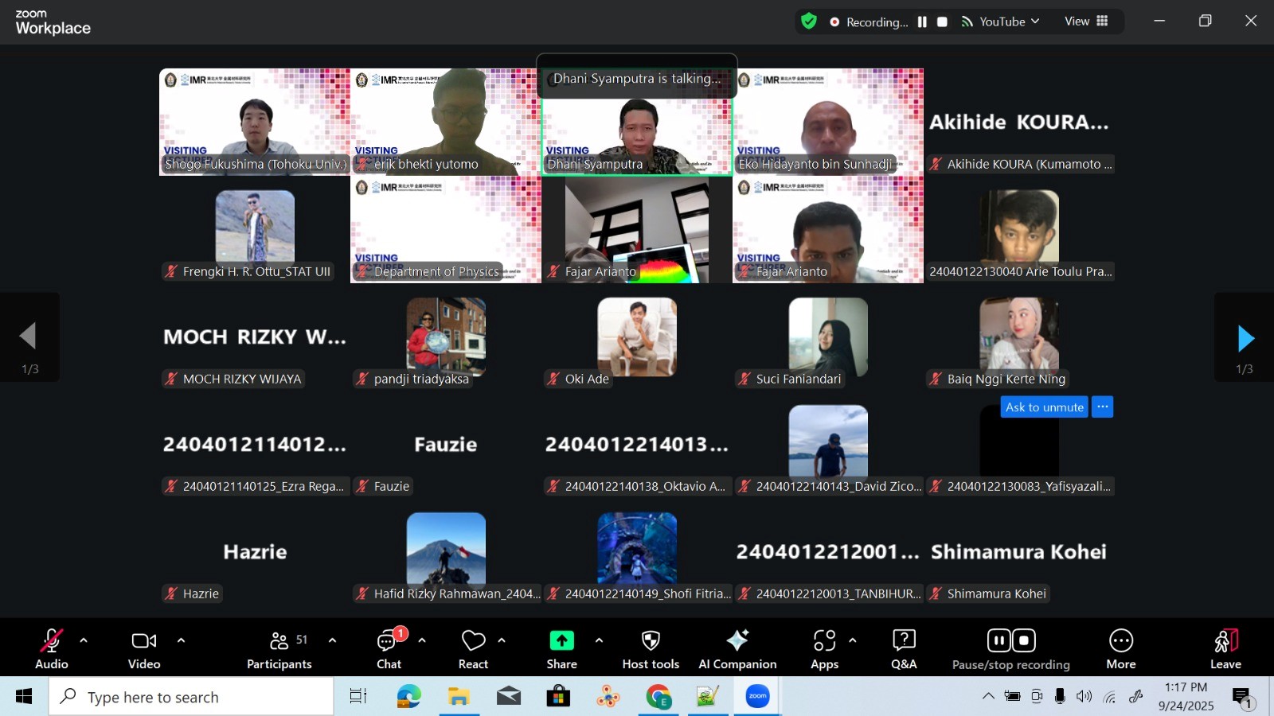Open Host tools shield icon

pos(651,648)
